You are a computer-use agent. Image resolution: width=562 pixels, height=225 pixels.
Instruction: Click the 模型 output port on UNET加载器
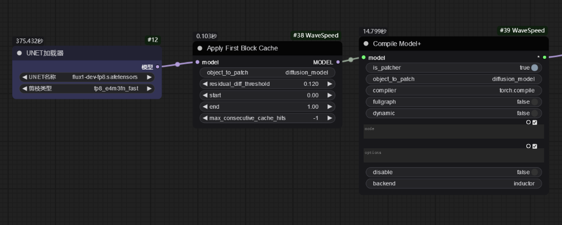pos(157,67)
